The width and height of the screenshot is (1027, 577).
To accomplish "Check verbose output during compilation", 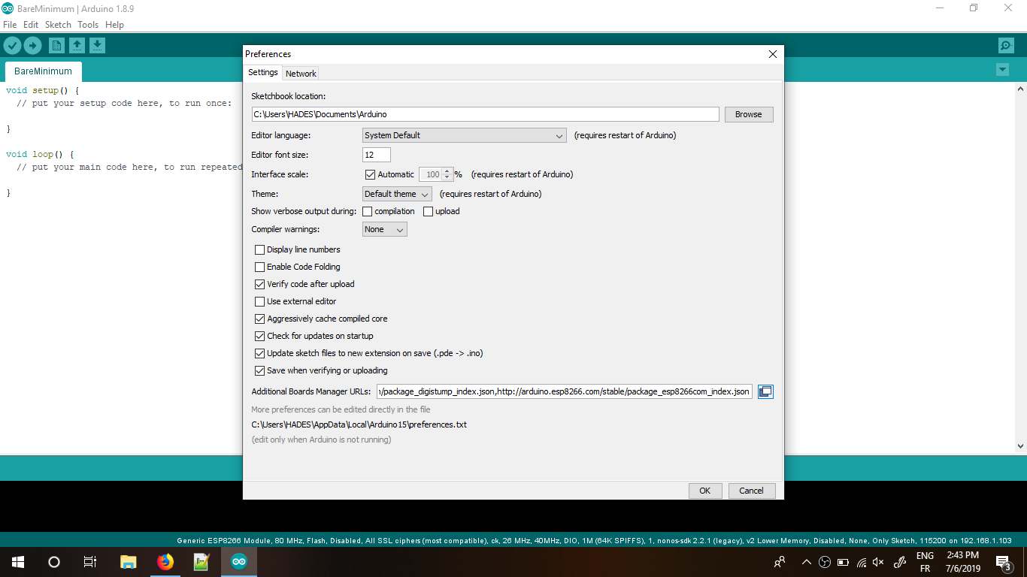I will tap(367, 211).
